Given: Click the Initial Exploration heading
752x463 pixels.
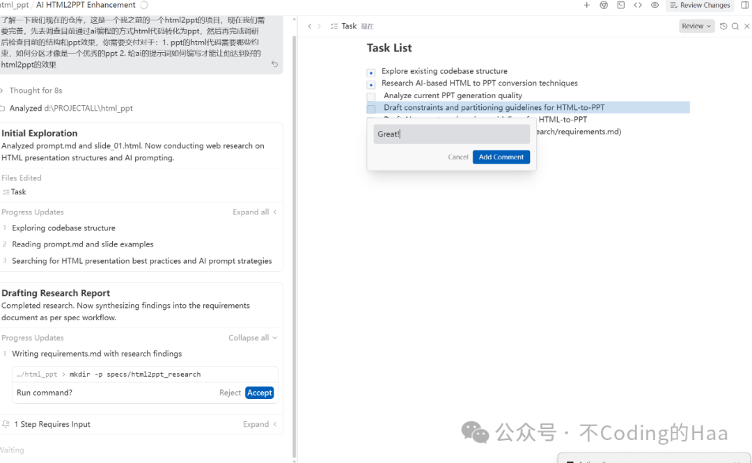Looking at the screenshot, I should point(39,134).
